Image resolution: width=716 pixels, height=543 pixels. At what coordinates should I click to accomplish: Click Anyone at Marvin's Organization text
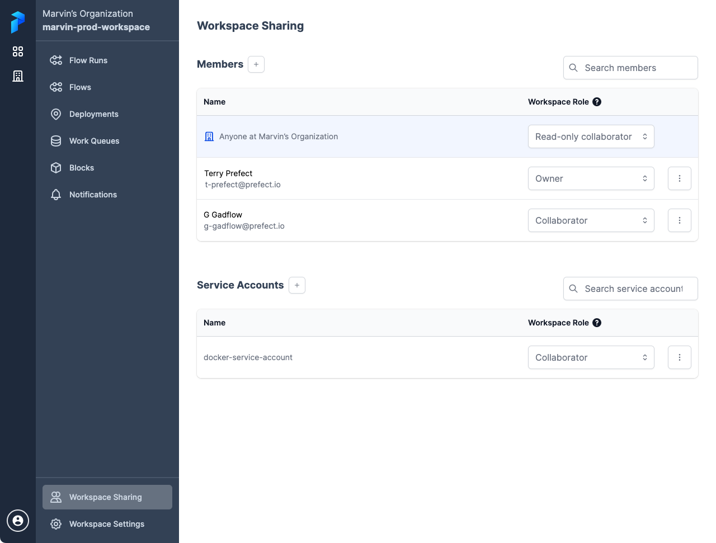pos(279,136)
